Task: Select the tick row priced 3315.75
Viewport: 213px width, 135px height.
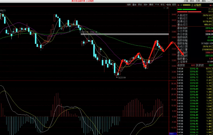Action: [x=195, y=74]
